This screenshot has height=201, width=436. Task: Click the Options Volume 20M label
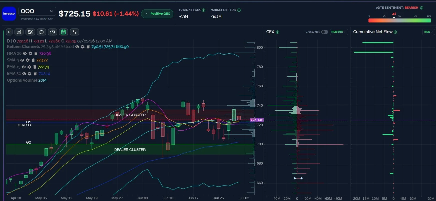click(x=27, y=80)
